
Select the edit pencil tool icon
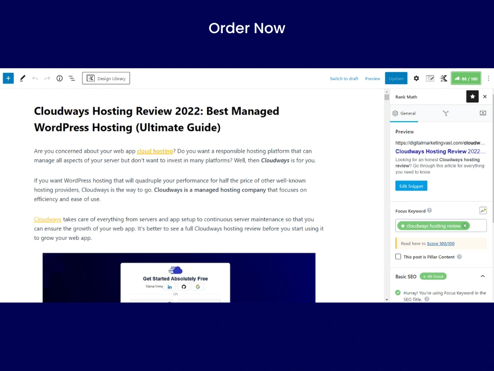point(22,78)
